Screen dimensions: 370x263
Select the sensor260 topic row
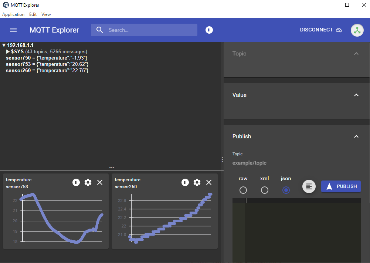(47, 71)
